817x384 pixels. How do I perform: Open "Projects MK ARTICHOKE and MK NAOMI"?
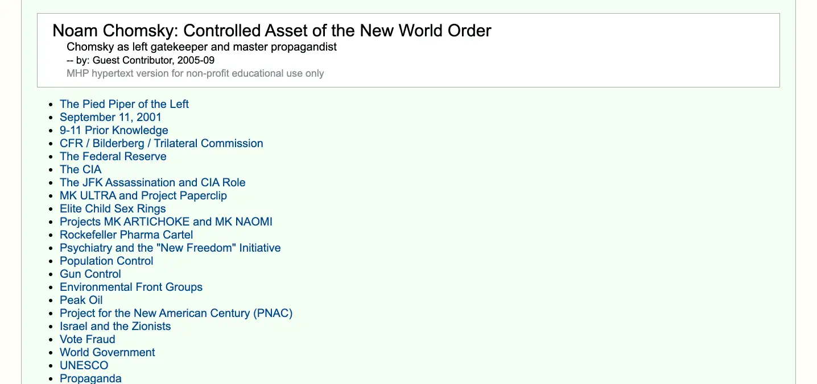[166, 222]
